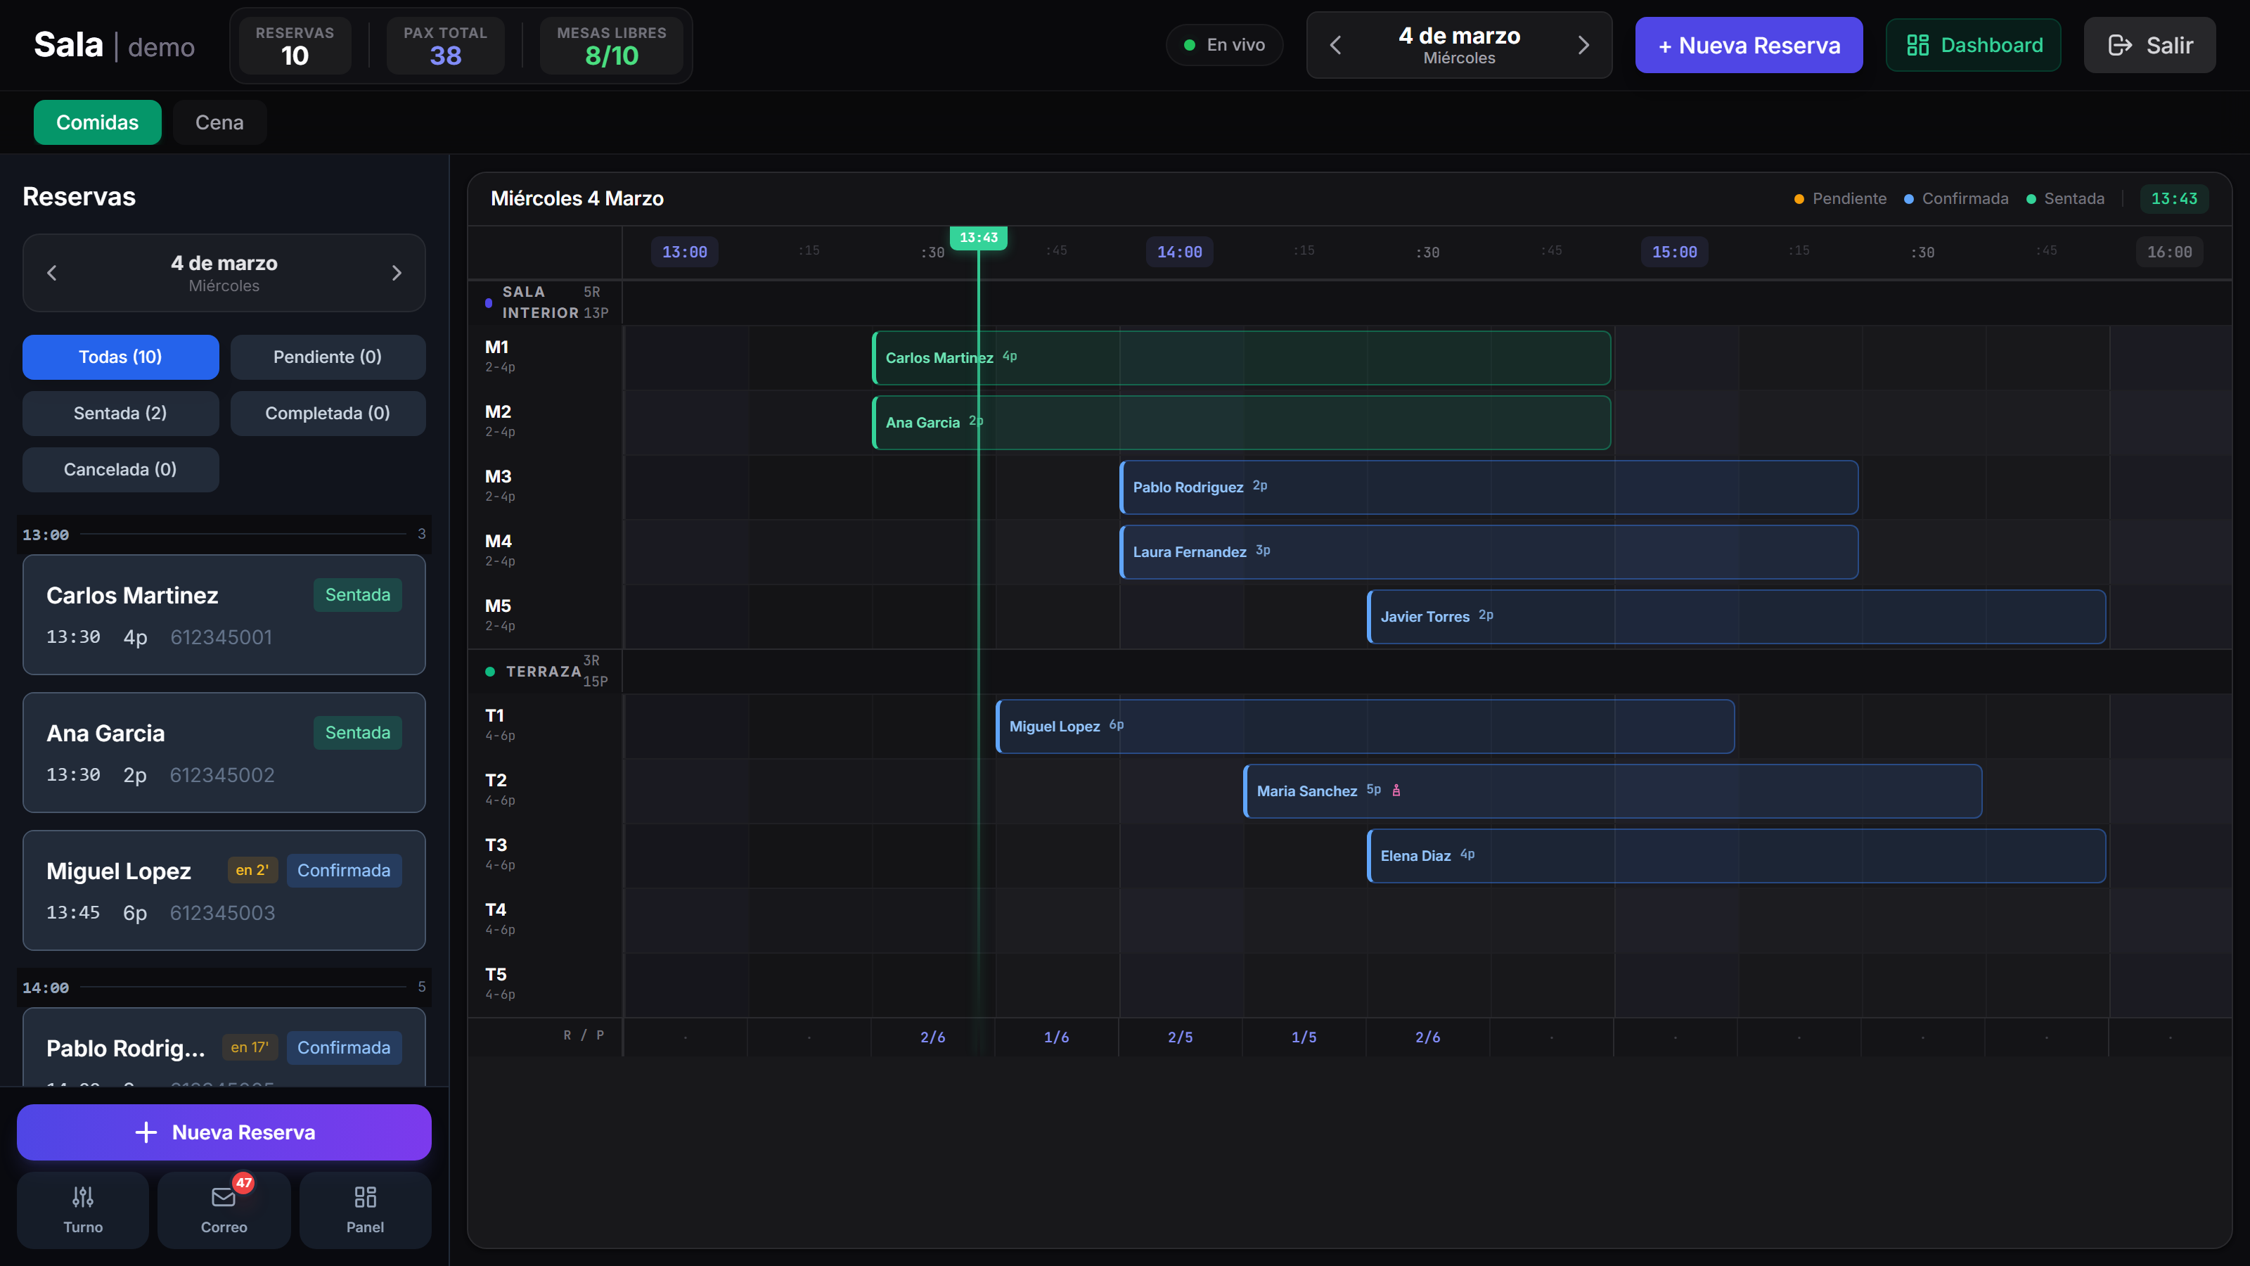Open Javier Torres reservation on M5
The image size is (2250, 1266).
pyautogui.click(x=1737, y=617)
